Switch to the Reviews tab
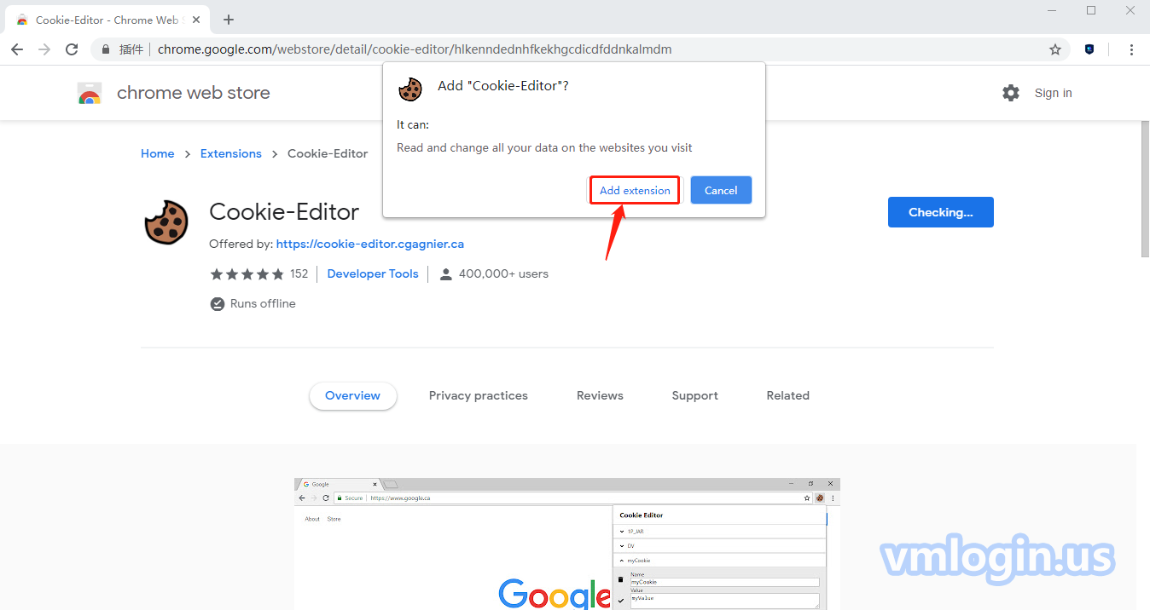Viewport: 1150px width, 610px height. 600,395
